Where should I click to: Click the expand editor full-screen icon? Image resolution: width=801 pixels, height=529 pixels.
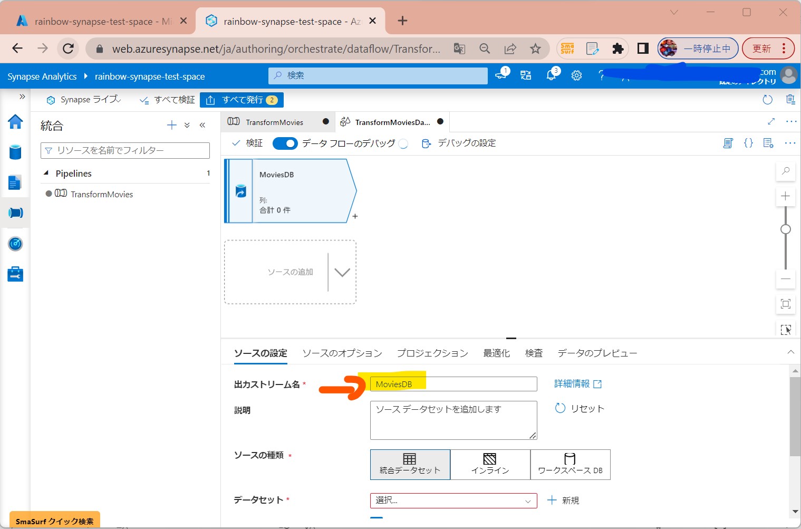pyautogui.click(x=771, y=121)
